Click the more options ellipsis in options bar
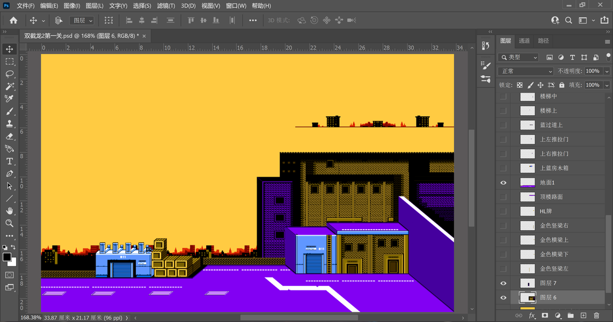This screenshot has height=322, width=613. [253, 20]
